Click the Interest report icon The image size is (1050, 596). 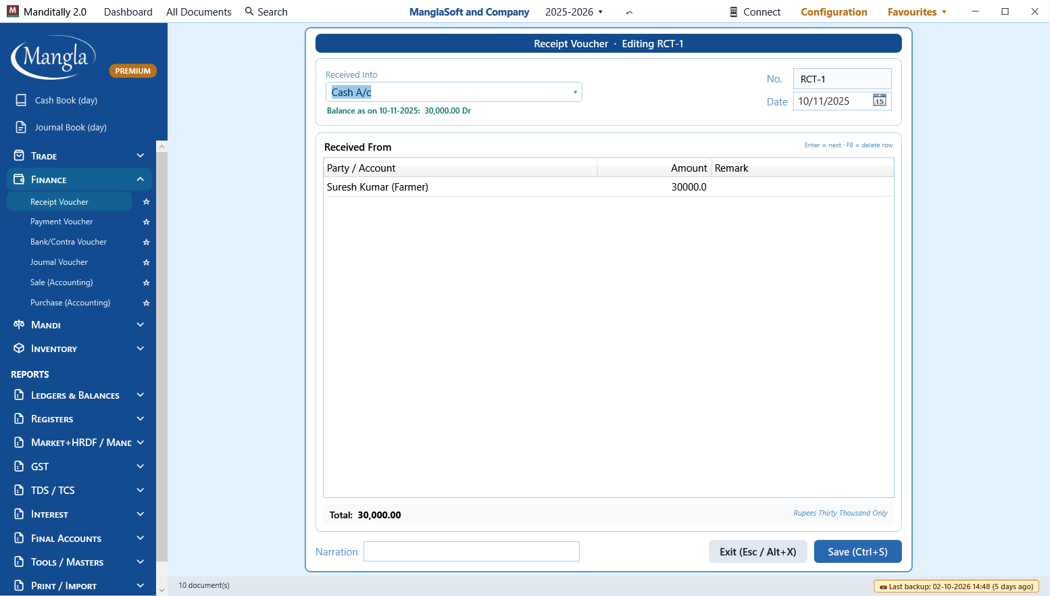pos(19,514)
